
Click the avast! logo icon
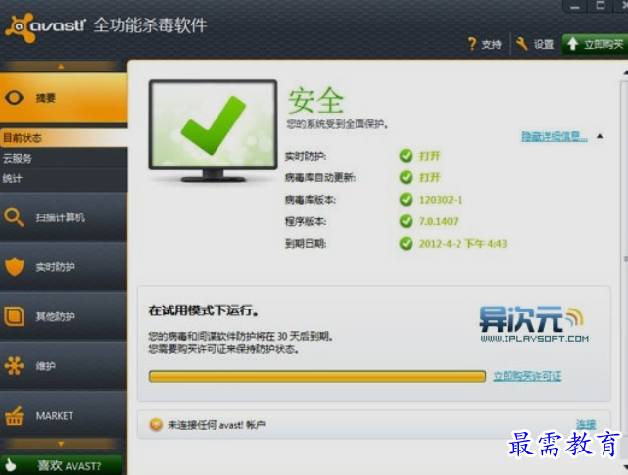pyautogui.click(x=20, y=27)
